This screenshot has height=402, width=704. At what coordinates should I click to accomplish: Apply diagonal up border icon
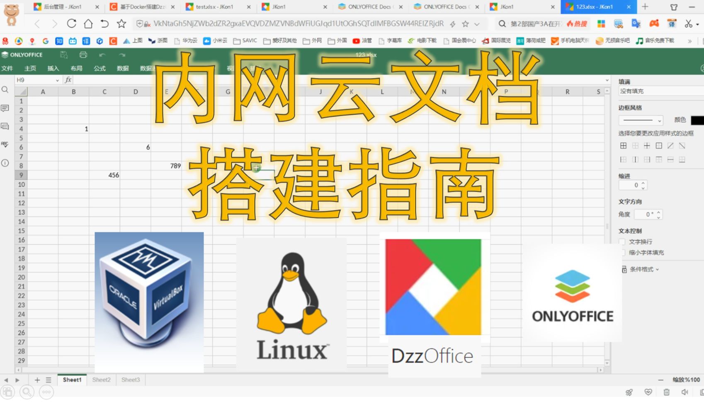pyautogui.click(x=670, y=146)
